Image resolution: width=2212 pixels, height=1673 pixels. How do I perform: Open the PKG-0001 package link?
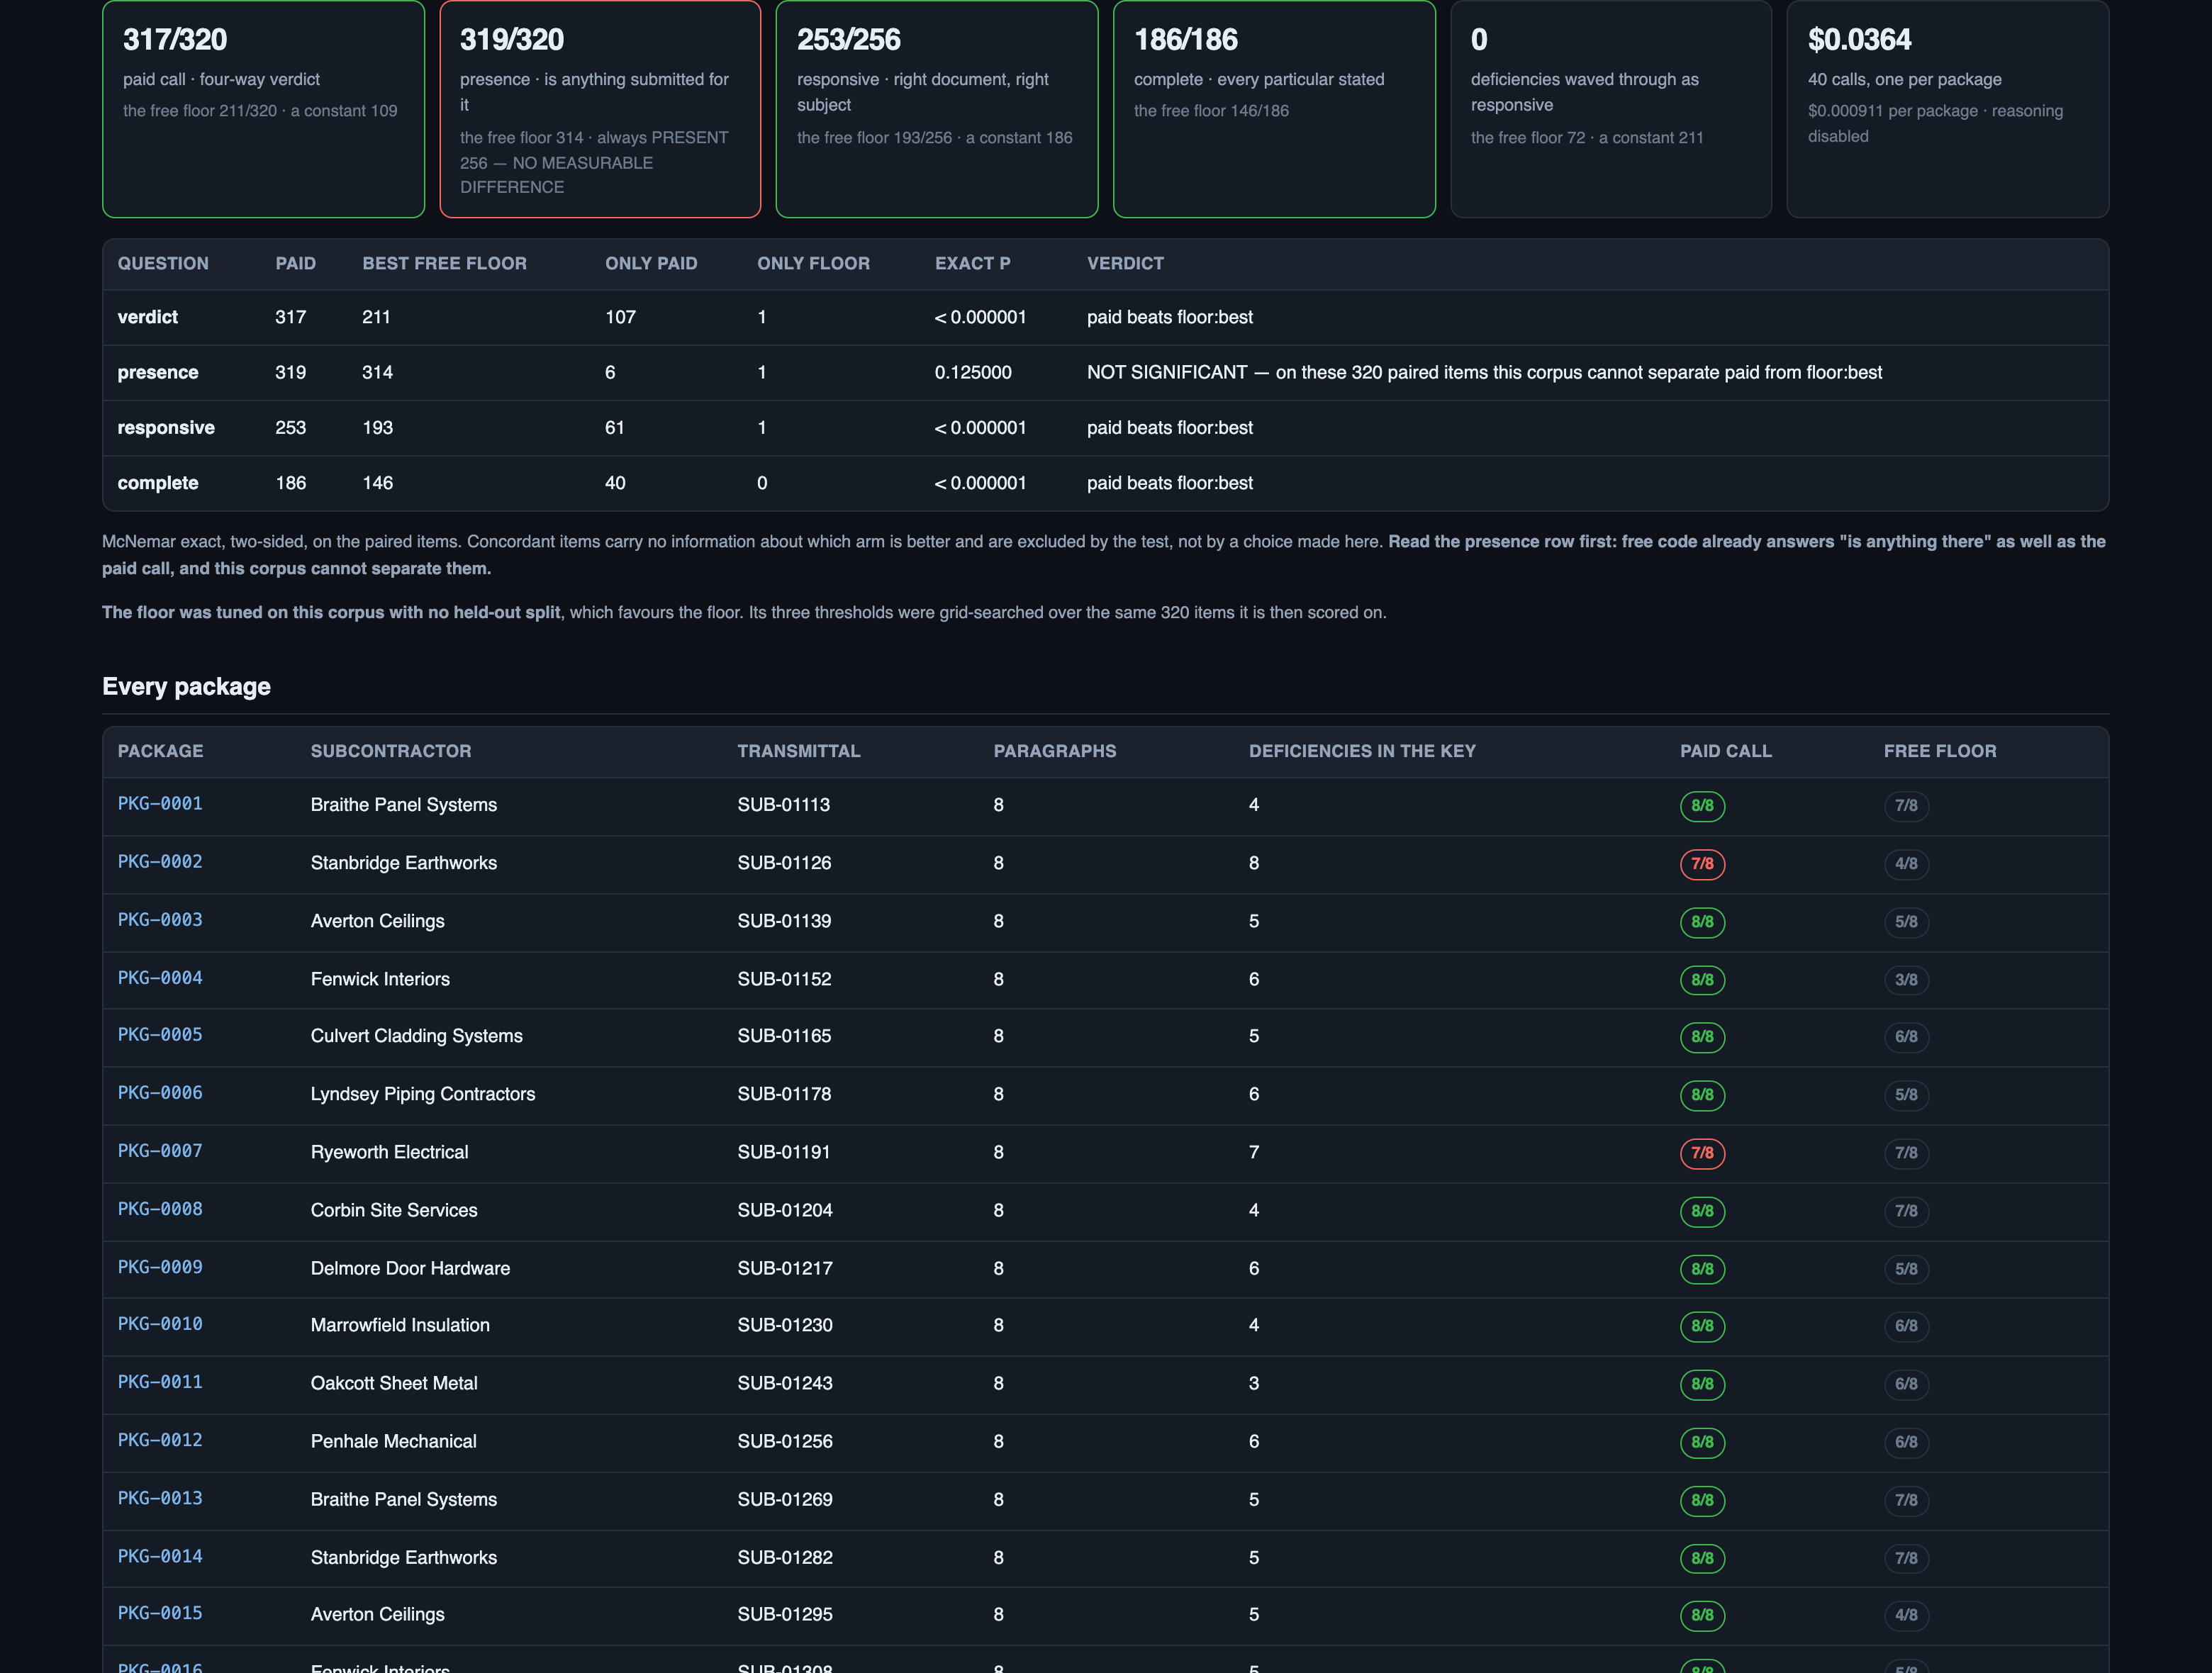[160, 803]
